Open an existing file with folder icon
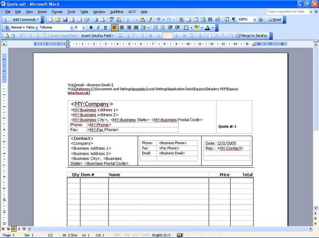This screenshot has width=319, height=238. 58,19
